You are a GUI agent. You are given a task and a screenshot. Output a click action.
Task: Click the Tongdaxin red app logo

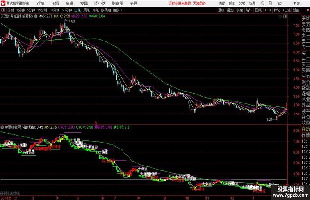[x=3, y=3]
